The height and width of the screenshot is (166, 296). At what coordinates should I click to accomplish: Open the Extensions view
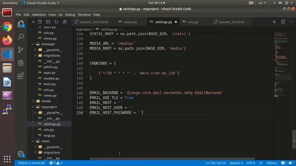20,76
